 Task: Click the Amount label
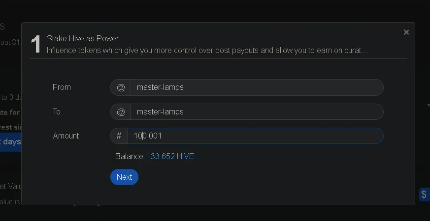point(66,136)
